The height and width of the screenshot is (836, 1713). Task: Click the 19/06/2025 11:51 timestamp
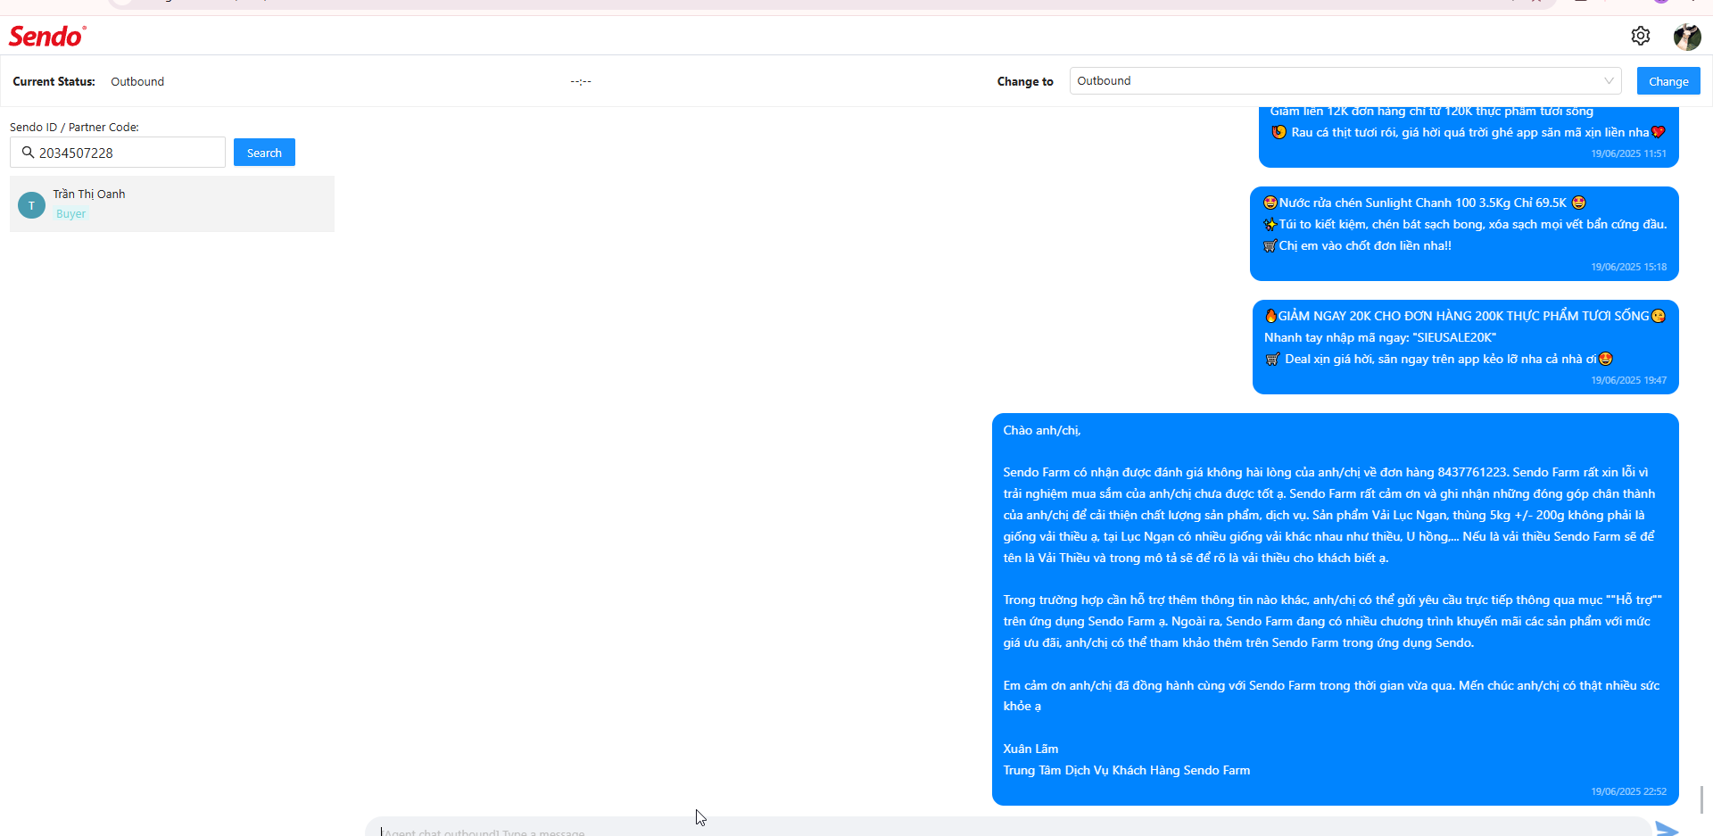tap(1628, 153)
